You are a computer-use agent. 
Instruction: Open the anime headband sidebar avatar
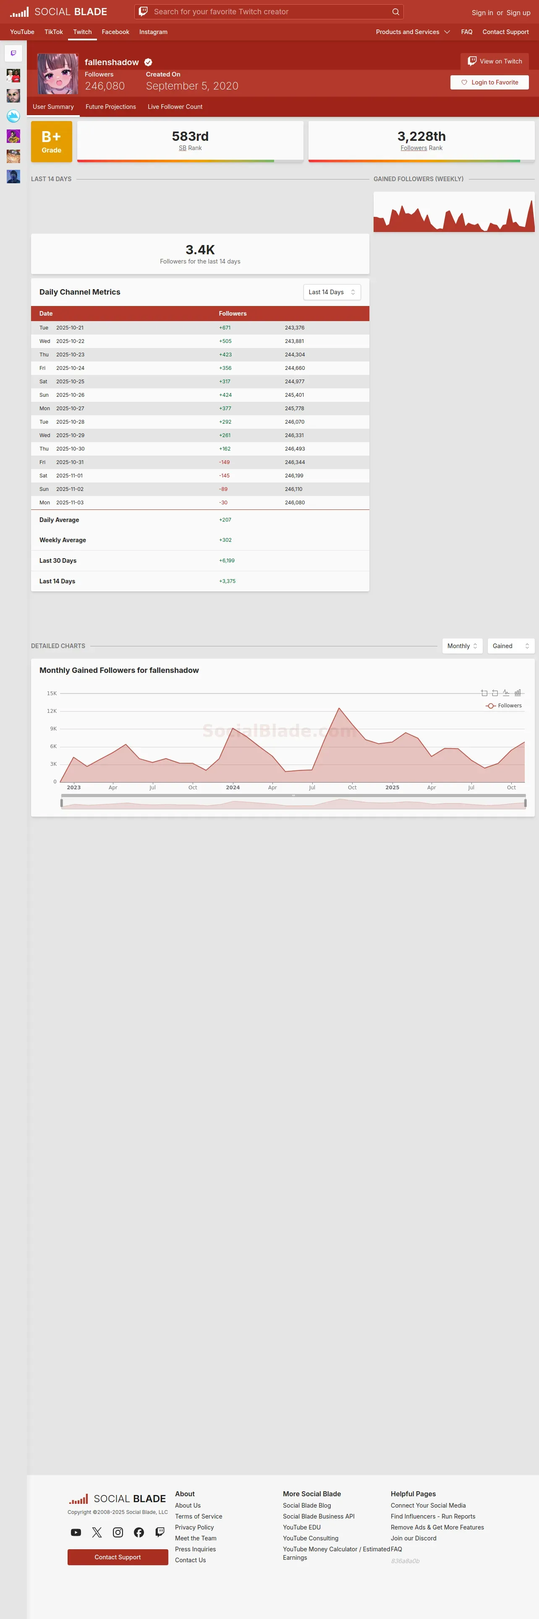(x=13, y=156)
